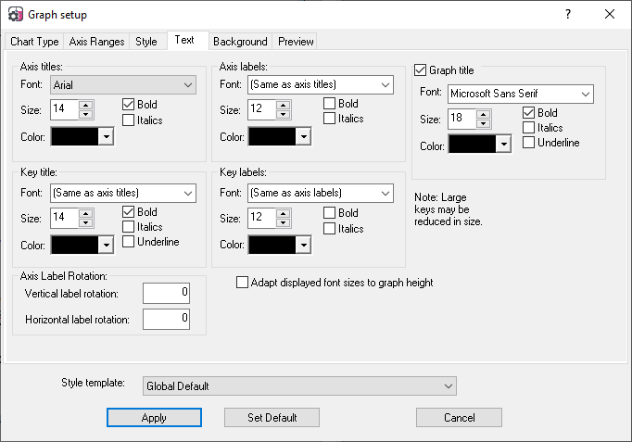Open the Background tab
The image size is (632, 442).
[x=240, y=42]
